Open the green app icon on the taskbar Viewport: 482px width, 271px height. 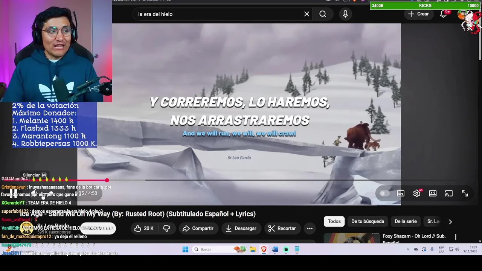tap(286, 249)
